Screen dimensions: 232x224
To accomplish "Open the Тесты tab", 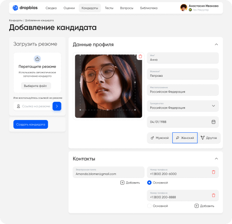I will click(x=109, y=8).
